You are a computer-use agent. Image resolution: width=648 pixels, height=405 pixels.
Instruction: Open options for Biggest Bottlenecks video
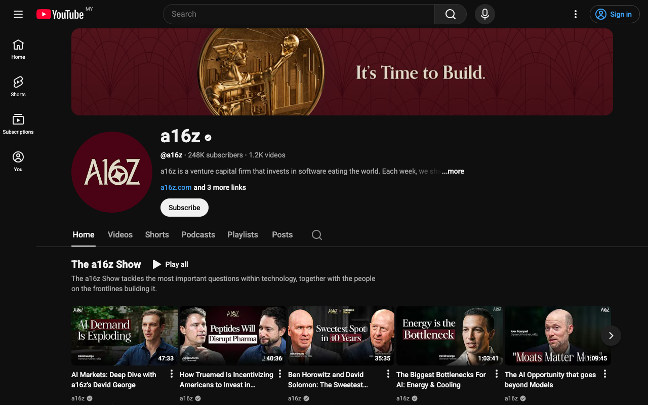tap(497, 374)
